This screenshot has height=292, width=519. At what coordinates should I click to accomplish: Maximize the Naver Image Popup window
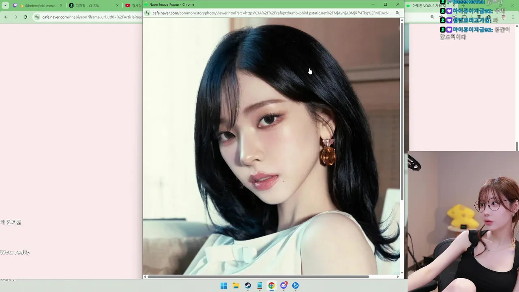tap(385, 4)
